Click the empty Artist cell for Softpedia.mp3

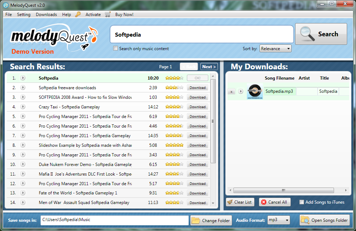307,91
